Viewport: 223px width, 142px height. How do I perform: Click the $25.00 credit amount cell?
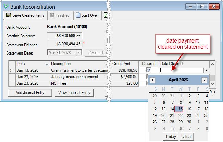pos(125,83)
